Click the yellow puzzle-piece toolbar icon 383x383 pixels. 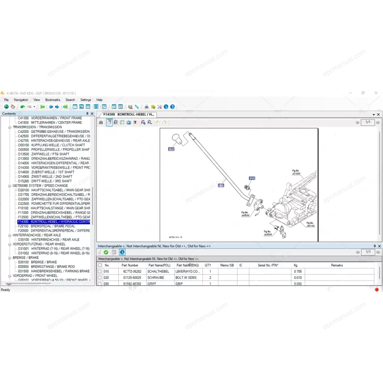coord(153,107)
